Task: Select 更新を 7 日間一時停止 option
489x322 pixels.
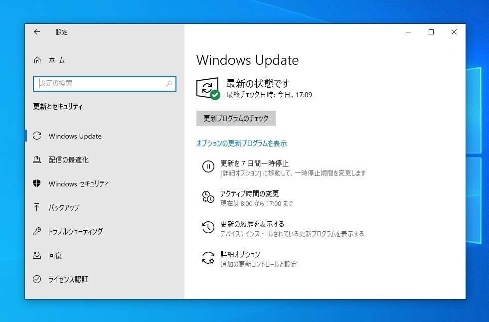Action: click(284, 167)
